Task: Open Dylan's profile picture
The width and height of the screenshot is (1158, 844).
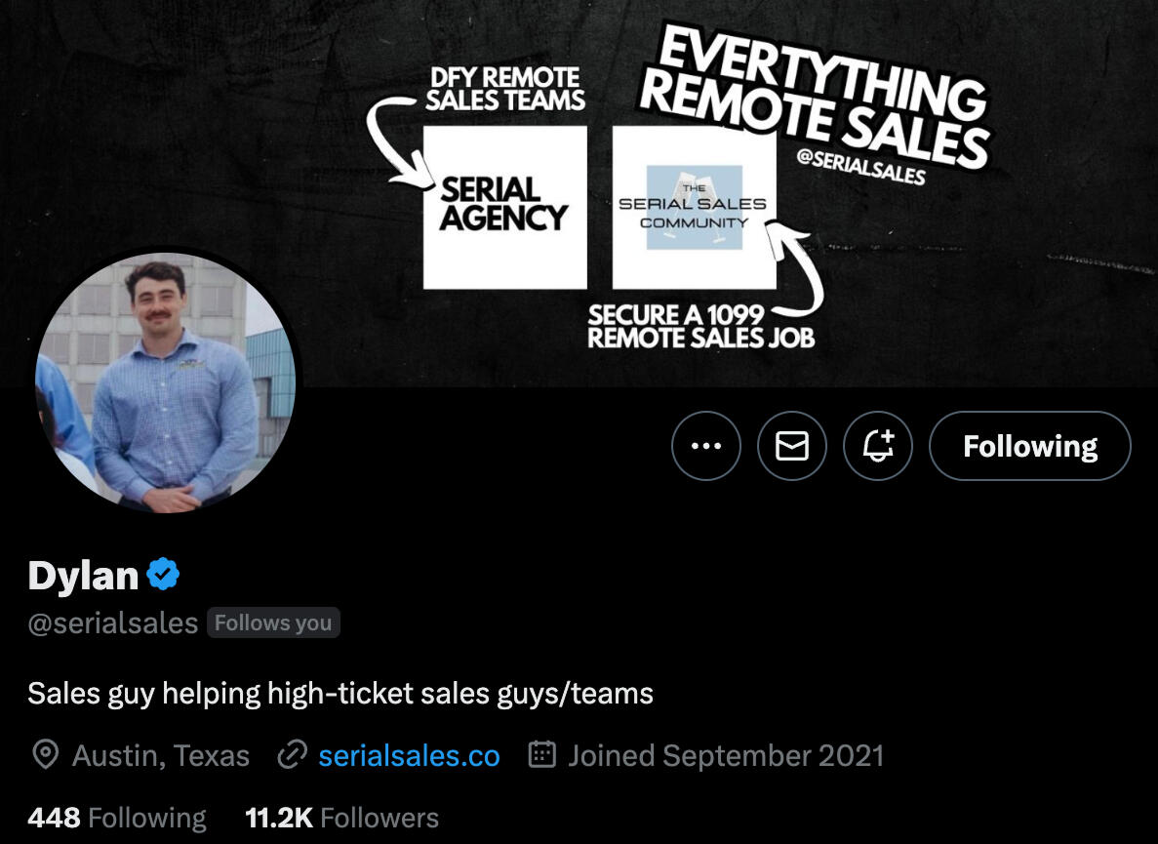Action: click(166, 381)
